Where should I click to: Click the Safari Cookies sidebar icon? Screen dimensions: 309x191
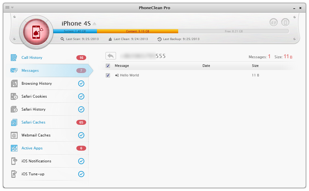[14, 96]
